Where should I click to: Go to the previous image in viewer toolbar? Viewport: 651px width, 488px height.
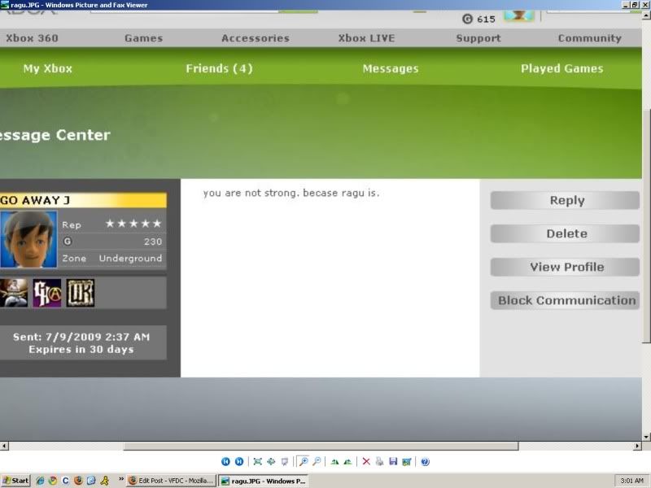pos(225,461)
